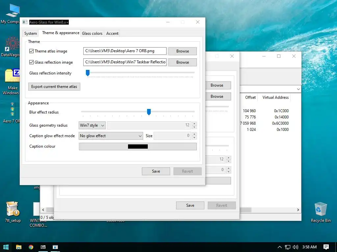Click the Virtual Address column header
337x252 pixels.
click(275, 97)
